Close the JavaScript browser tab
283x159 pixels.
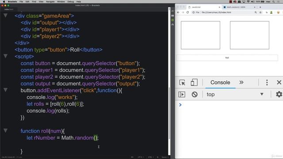(x=219, y=7)
